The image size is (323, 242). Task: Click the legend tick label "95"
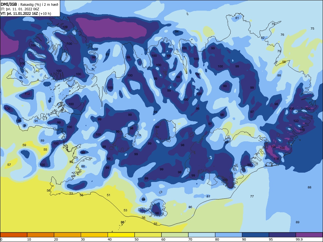[271, 239]
